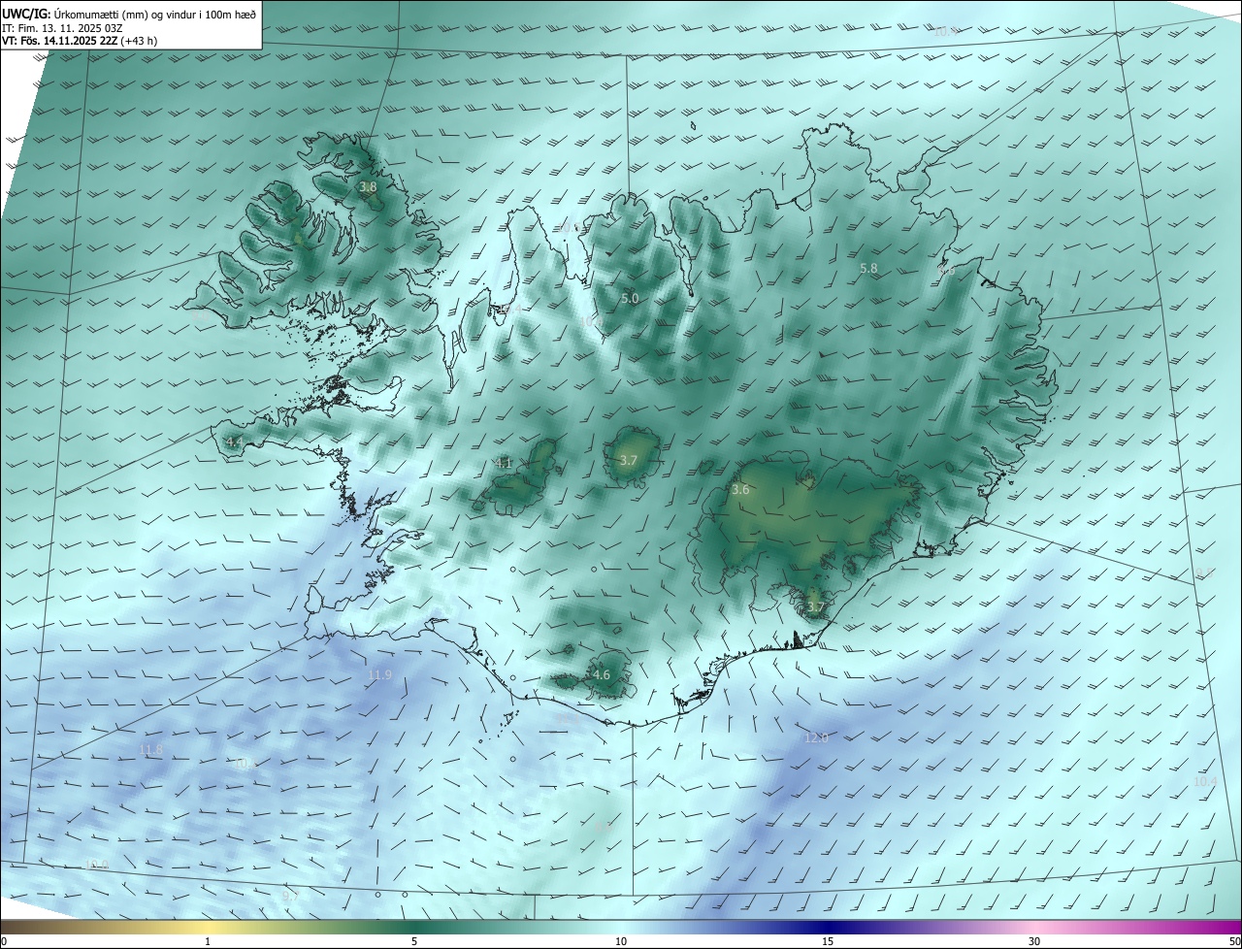Pick the 12.0 value label
This screenshot has width=1242, height=949.
[816, 738]
